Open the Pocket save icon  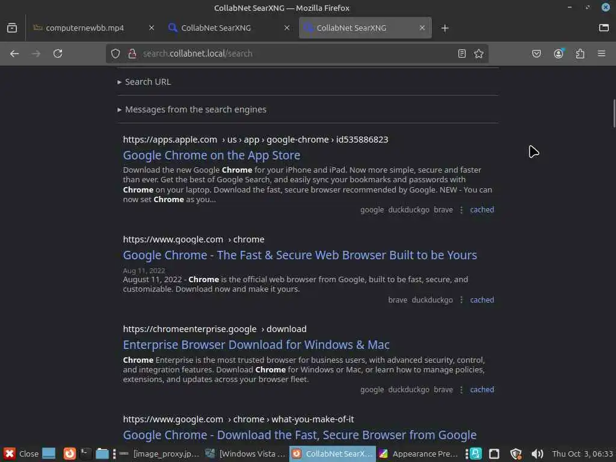(x=537, y=54)
